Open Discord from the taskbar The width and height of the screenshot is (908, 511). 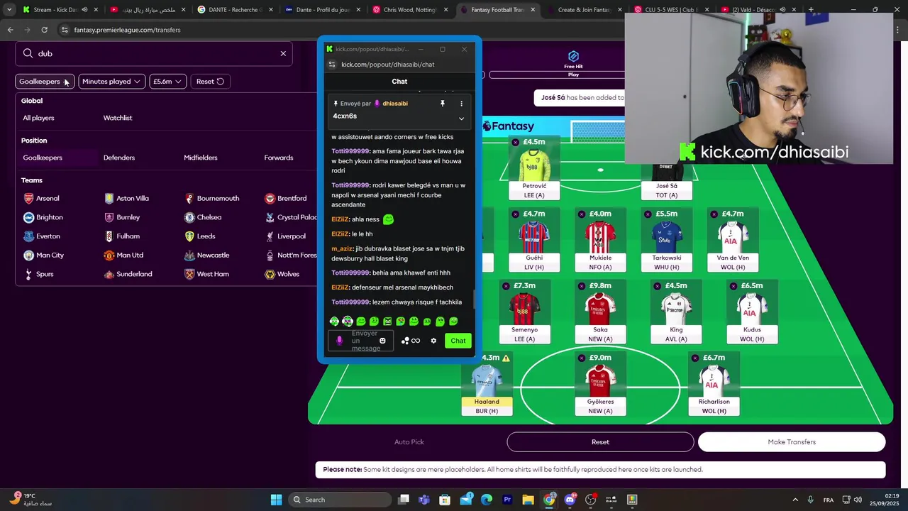570,500
